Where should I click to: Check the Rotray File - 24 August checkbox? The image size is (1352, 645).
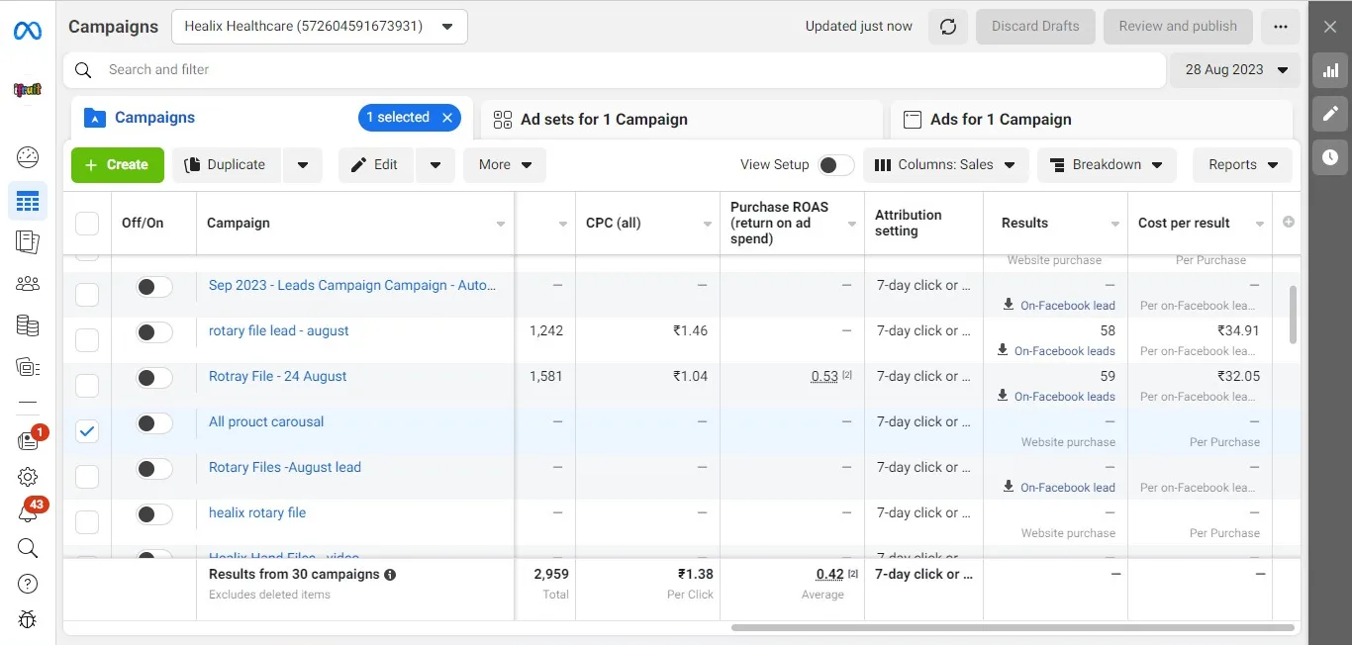click(x=87, y=386)
